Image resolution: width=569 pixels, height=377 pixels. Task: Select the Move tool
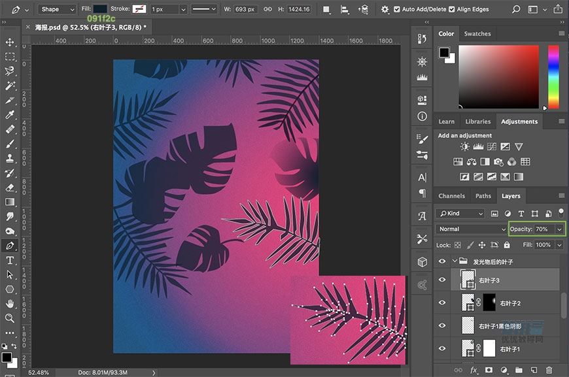(10, 42)
